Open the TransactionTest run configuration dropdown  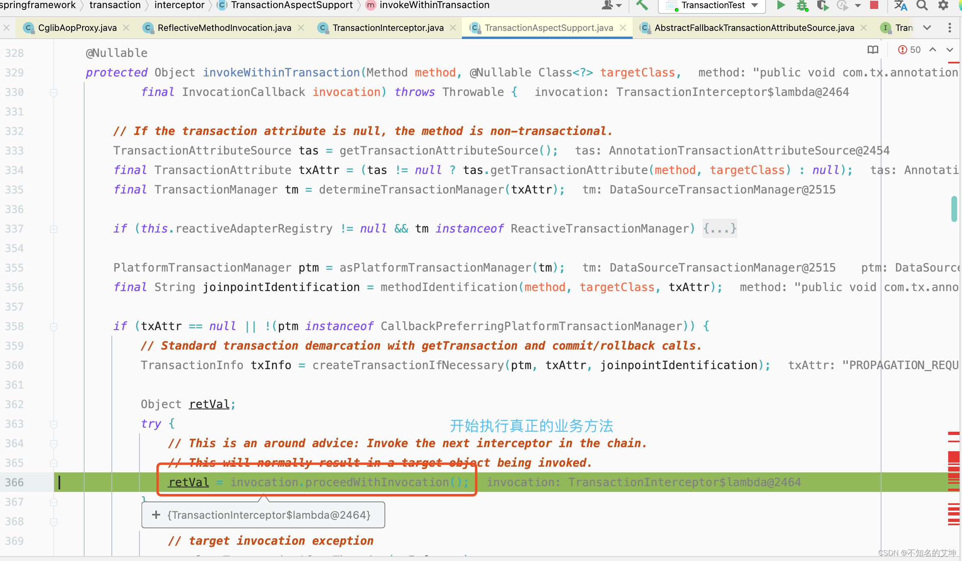pos(755,5)
